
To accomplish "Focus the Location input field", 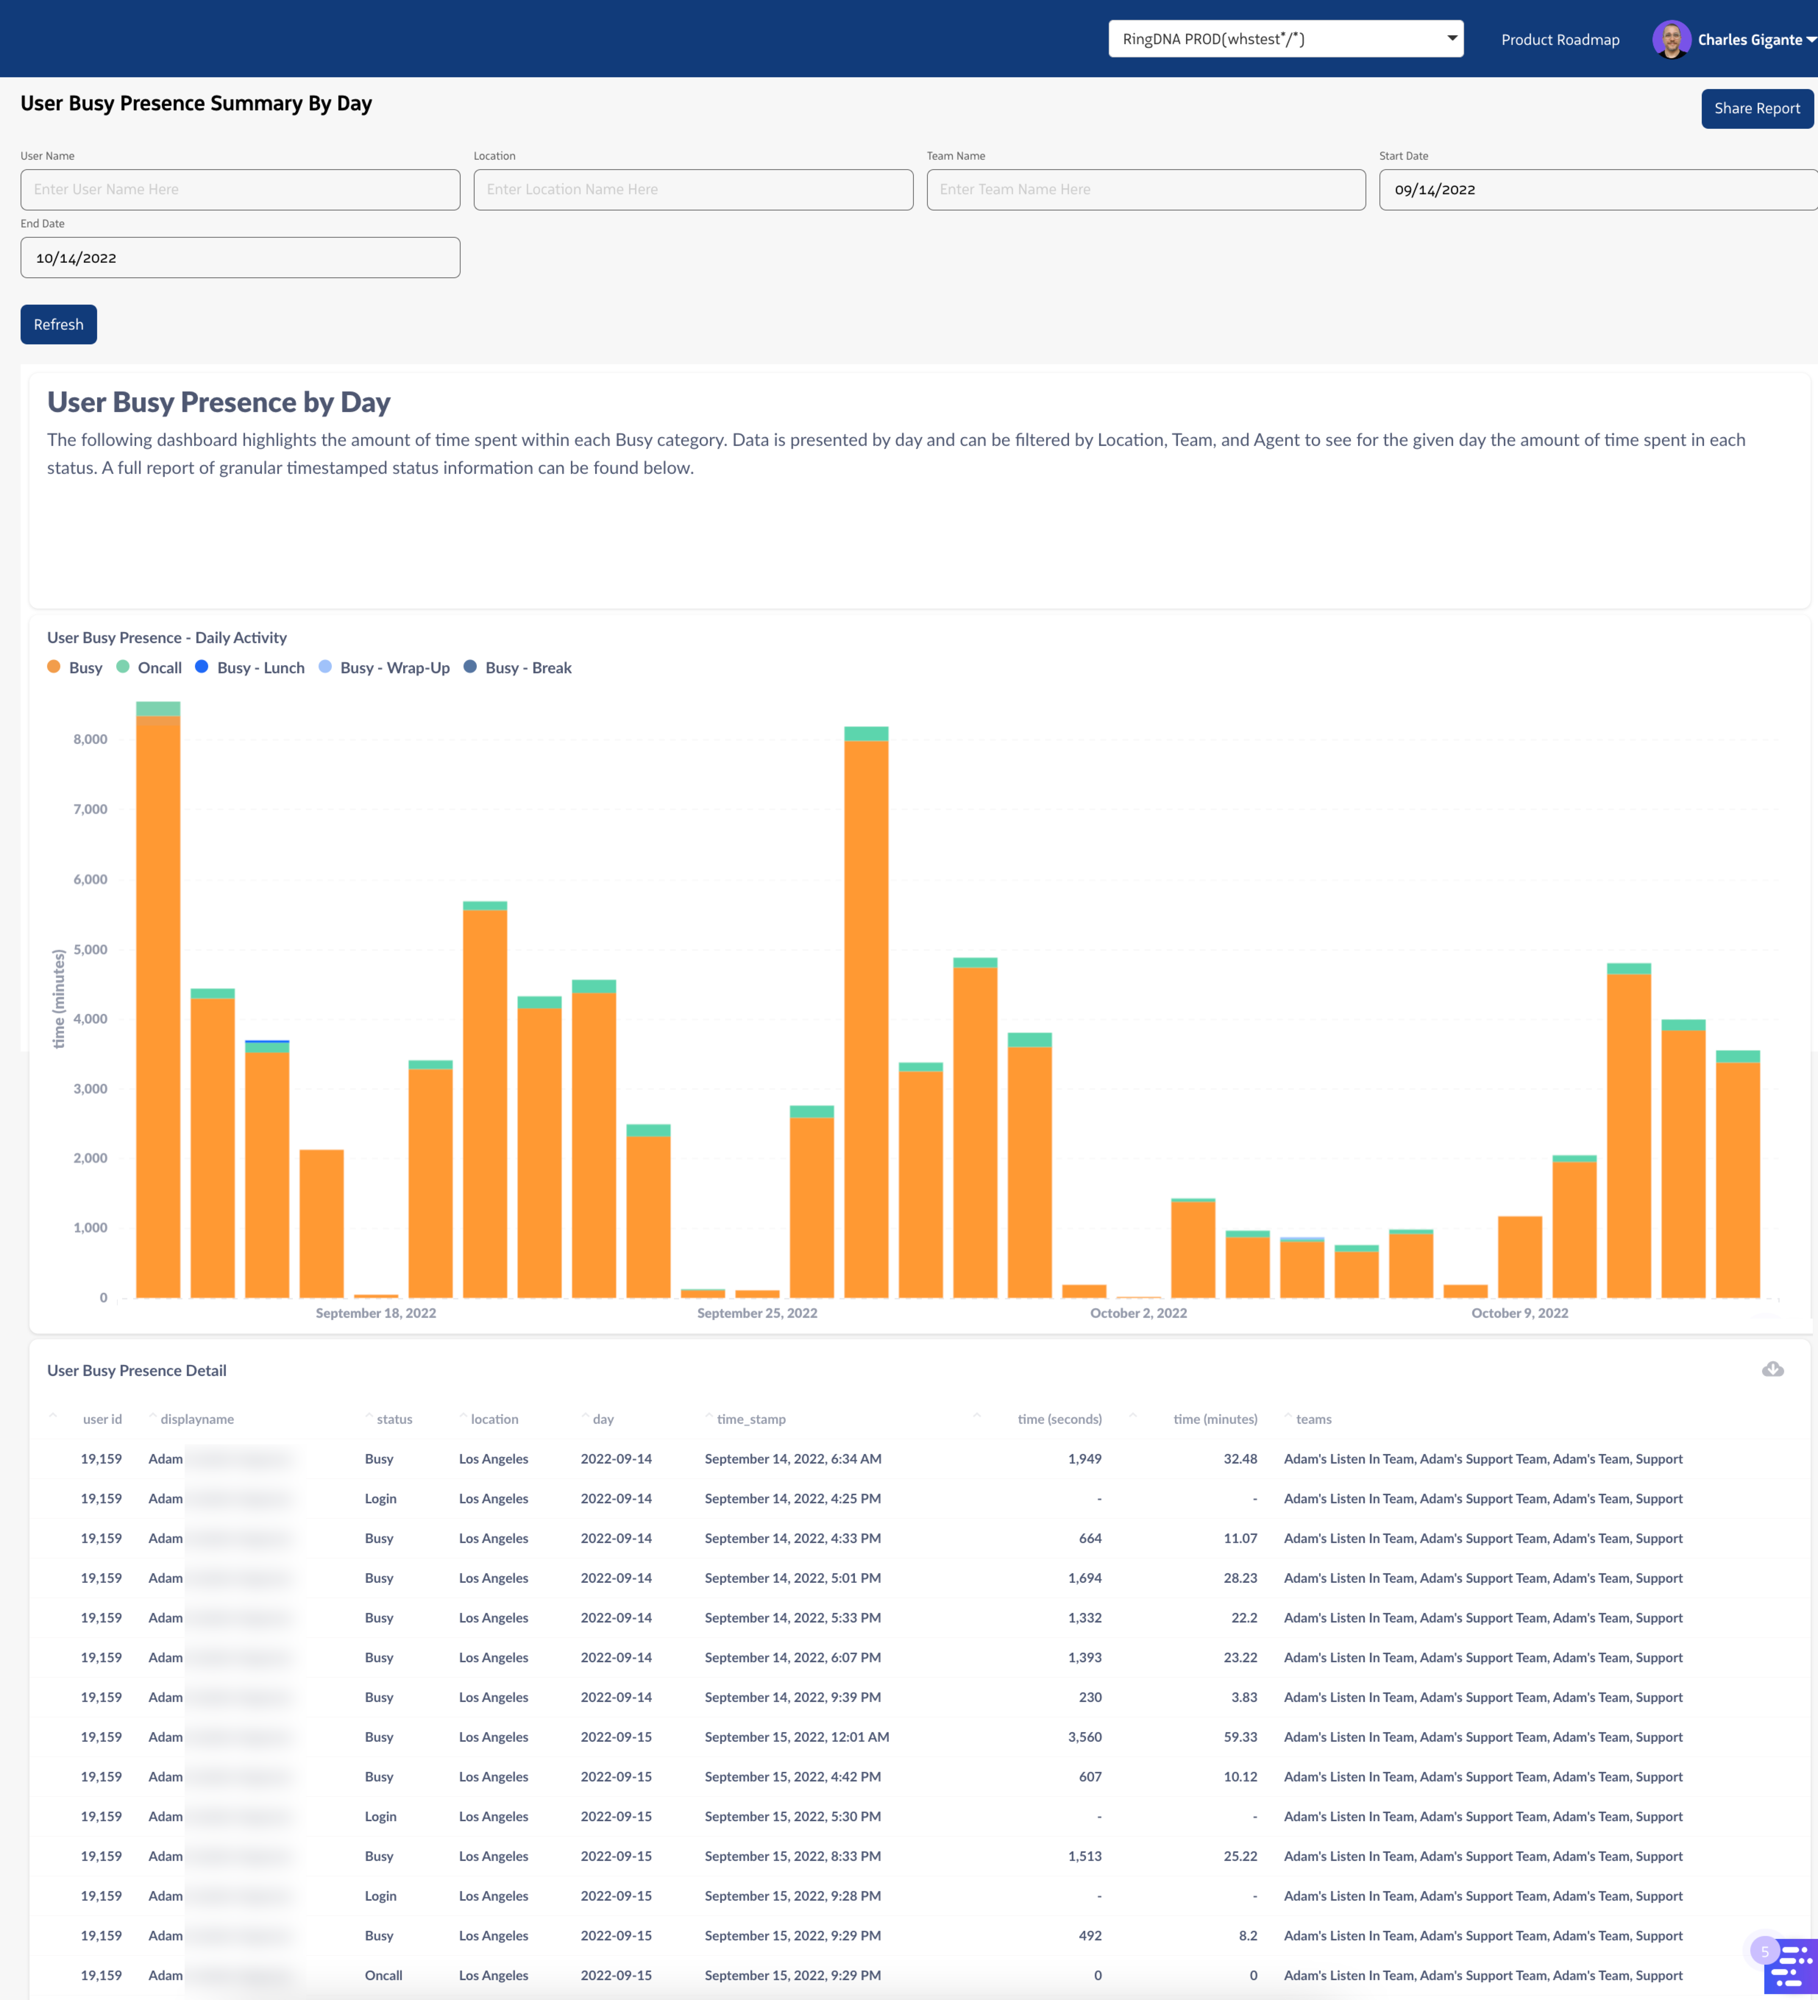I will pyautogui.click(x=693, y=189).
